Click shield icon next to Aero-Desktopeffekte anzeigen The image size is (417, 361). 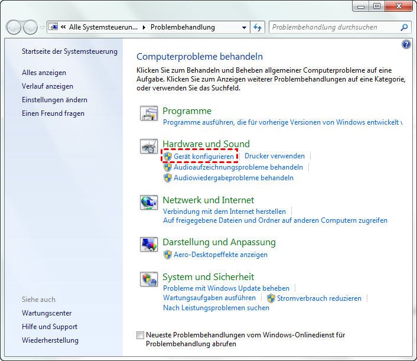tap(168, 255)
